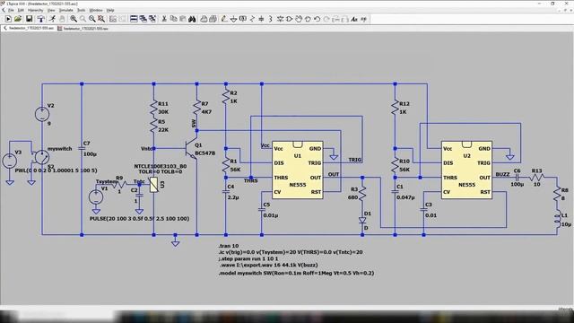Click the '.wave I:\export.wav' directive
The image size is (574, 323).
pos(269,265)
